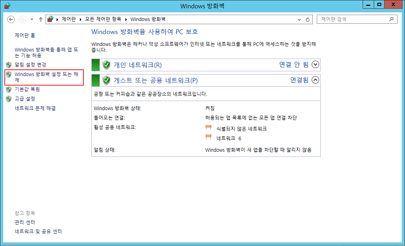The width and height of the screenshot is (405, 246).
Task: Click the 네트워크 6 text
Action: coord(229,138)
